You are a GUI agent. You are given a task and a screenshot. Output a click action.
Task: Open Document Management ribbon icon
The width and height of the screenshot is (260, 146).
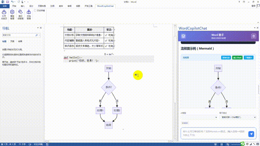(29, 15)
